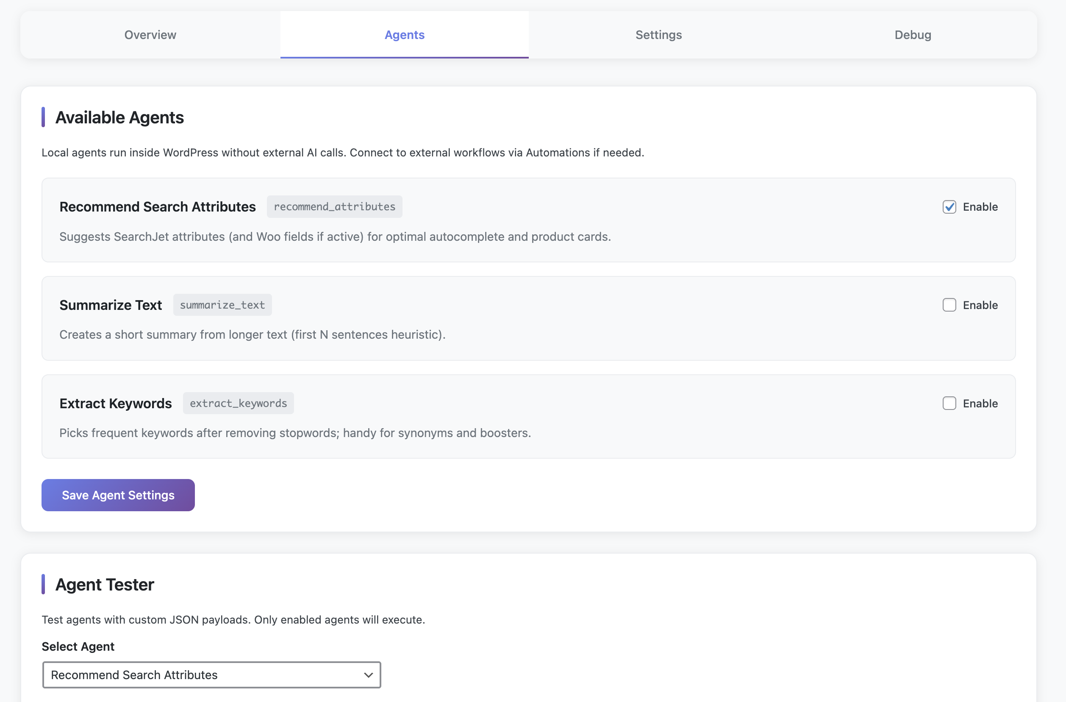Disable the Recommend Search Attributes agent
Viewport: 1066px width, 702px height.
tap(949, 206)
